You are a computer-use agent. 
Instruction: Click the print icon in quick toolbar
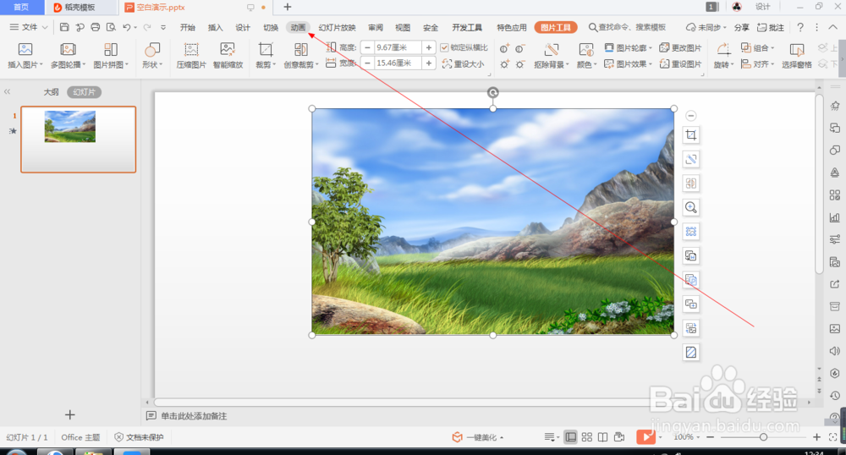click(x=96, y=27)
